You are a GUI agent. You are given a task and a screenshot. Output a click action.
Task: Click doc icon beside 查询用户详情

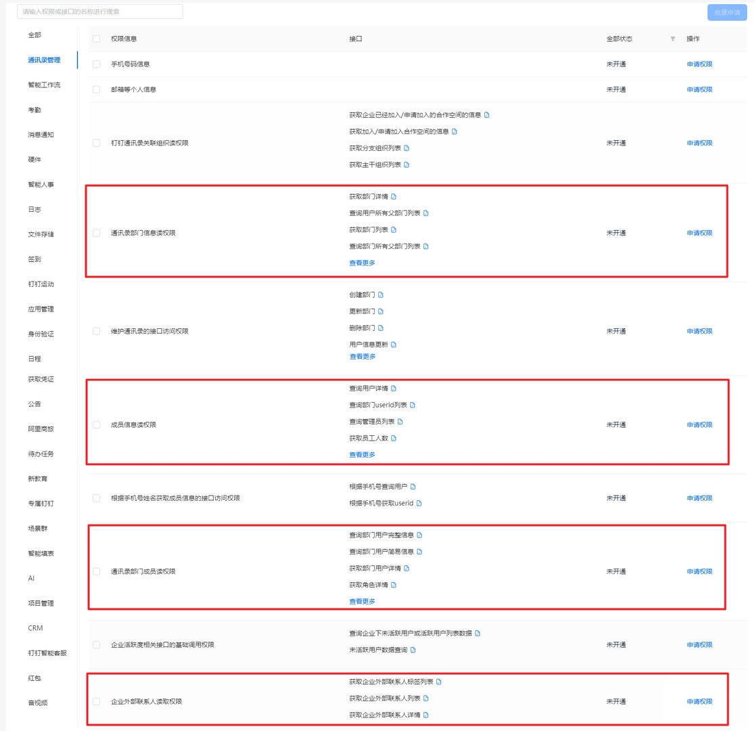pos(394,389)
